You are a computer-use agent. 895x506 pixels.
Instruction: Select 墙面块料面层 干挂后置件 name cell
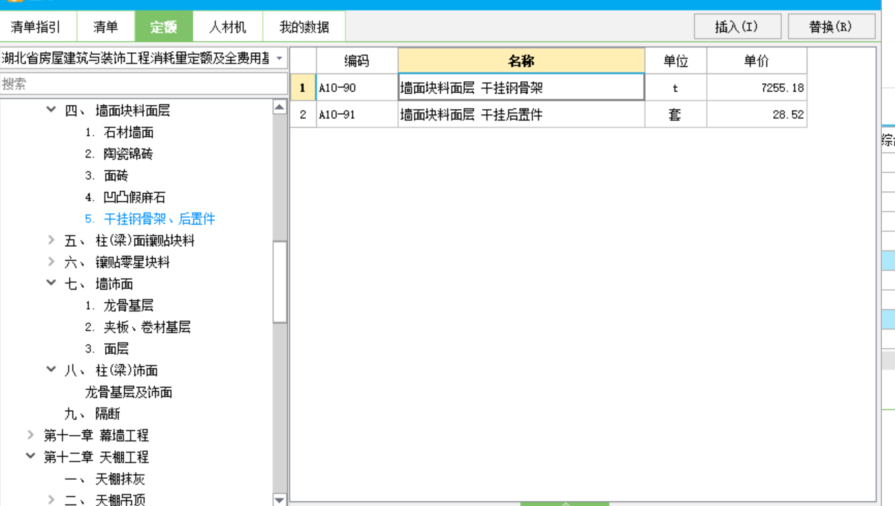(x=521, y=115)
